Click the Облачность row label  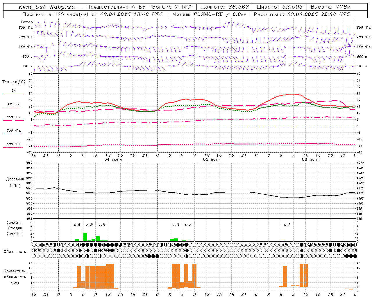point(15,251)
